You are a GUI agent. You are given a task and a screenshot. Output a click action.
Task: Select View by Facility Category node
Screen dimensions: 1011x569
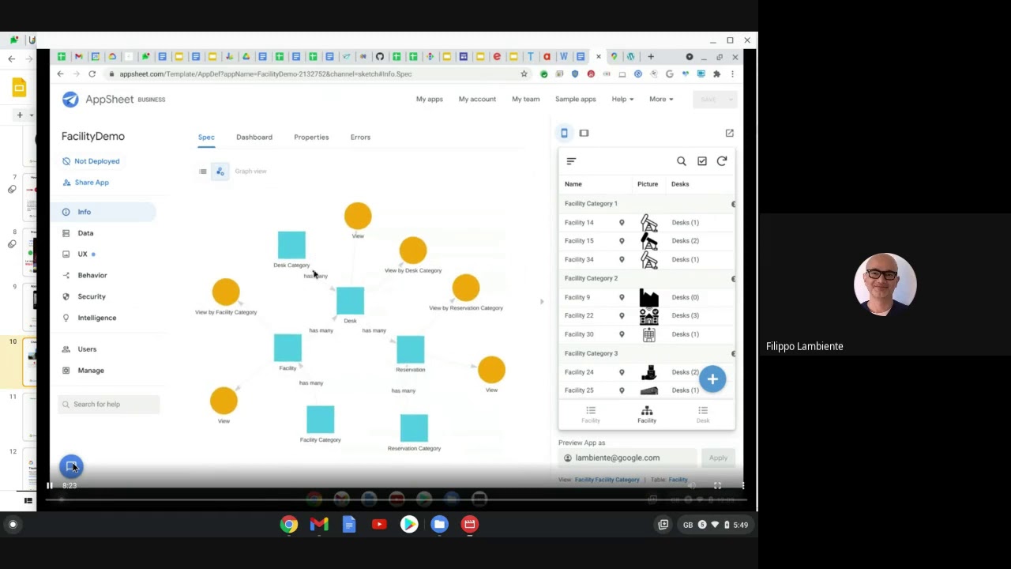[x=226, y=292]
